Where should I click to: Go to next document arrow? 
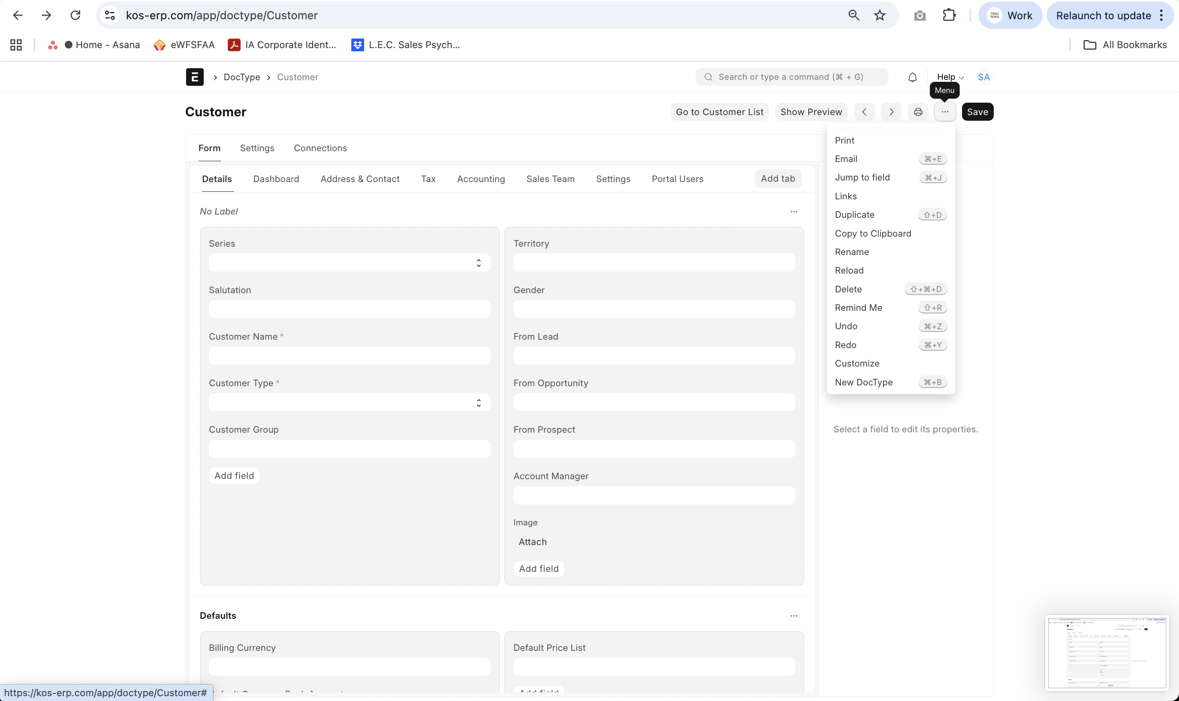[x=891, y=112]
